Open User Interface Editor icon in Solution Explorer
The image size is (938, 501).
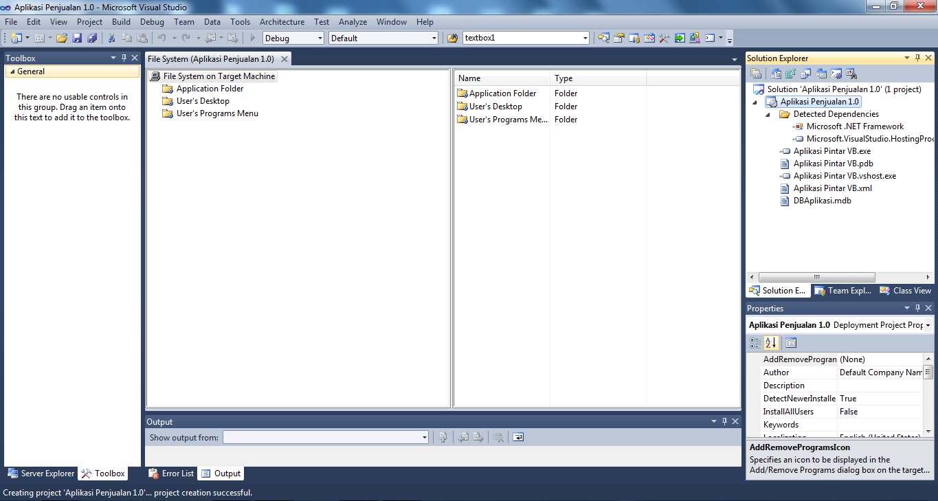tap(821, 74)
